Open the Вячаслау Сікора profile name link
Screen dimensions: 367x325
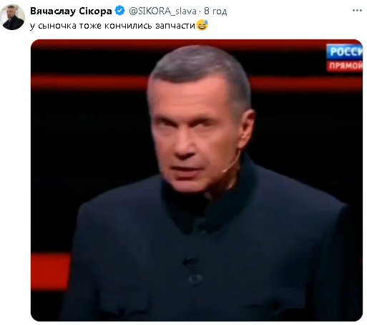[x=71, y=11]
